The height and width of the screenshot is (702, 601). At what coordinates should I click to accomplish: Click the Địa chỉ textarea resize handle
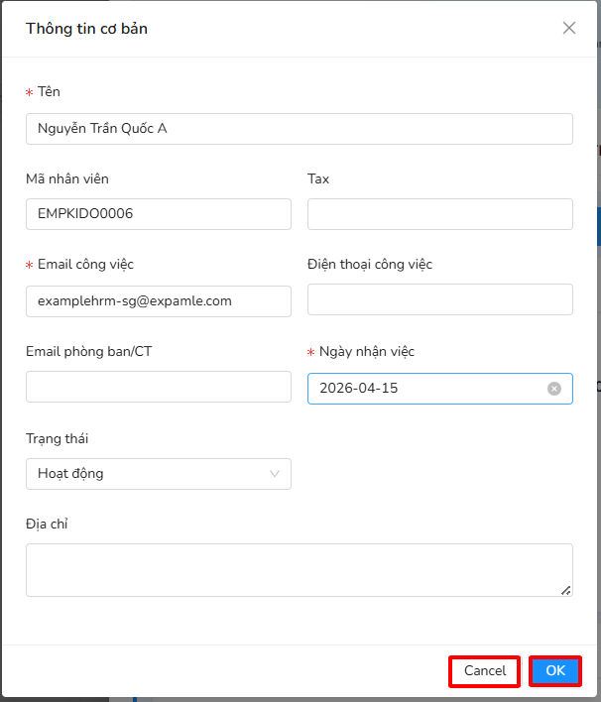point(566,591)
